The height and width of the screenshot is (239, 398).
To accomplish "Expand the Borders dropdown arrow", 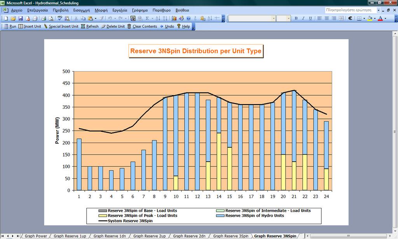I will coord(364,18).
